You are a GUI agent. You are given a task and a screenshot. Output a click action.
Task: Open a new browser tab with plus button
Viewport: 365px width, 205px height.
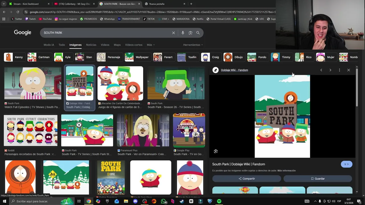coord(191,4)
